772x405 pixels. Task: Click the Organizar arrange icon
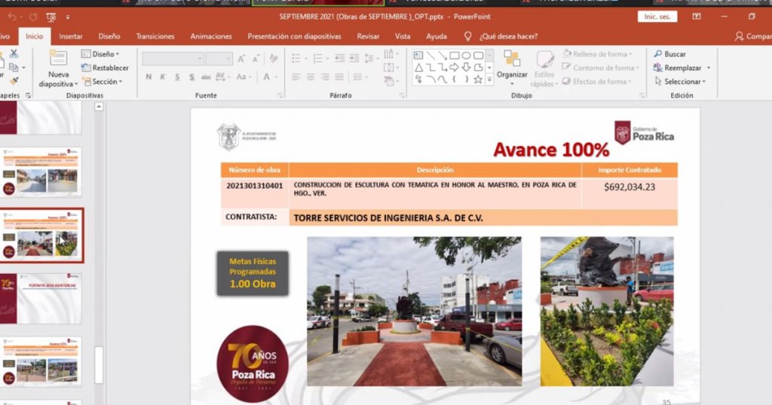coord(512,59)
